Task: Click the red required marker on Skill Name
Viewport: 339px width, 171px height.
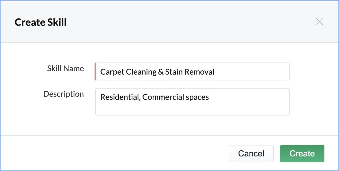Action: click(95, 72)
